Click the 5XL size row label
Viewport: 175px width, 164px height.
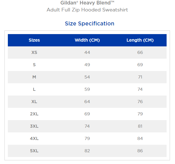[x=34, y=151]
